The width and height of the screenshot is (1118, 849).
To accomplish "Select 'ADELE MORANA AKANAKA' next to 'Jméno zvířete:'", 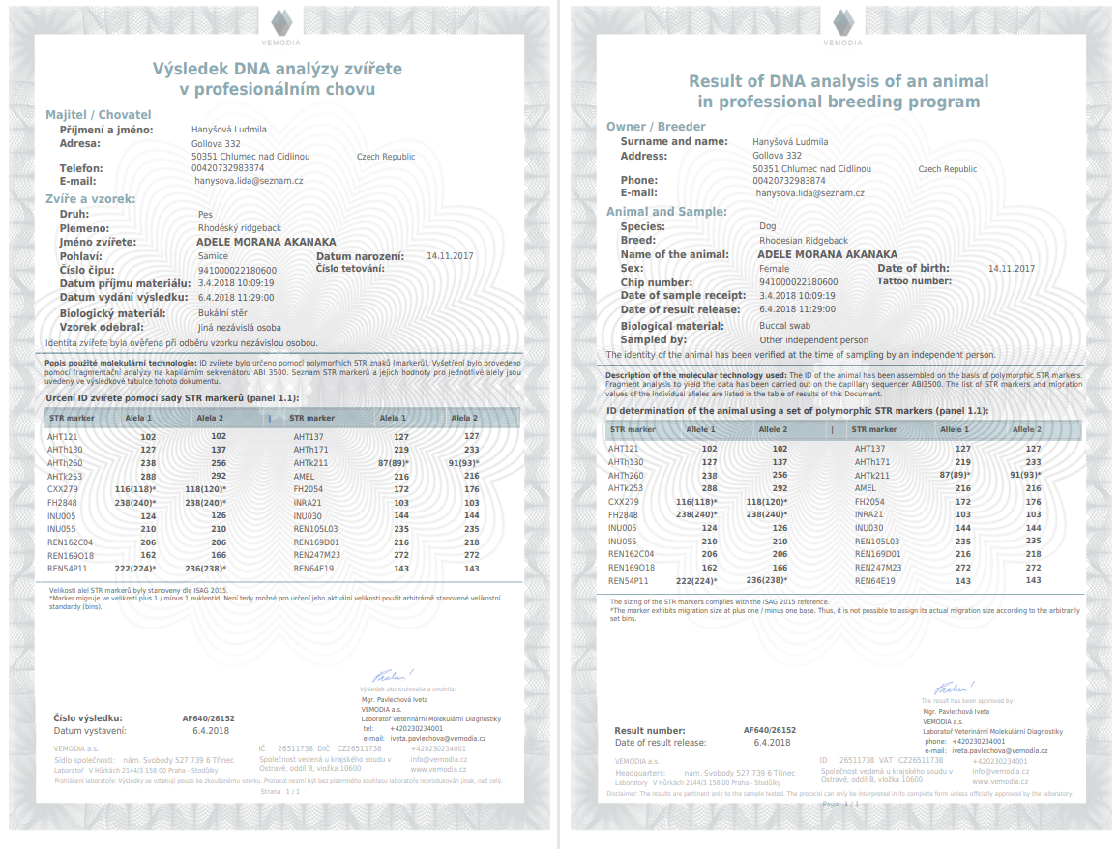I will (x=266, y=243).
